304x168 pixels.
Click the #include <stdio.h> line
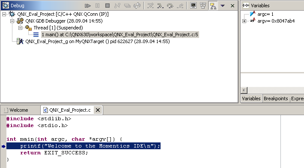point(37,126)
